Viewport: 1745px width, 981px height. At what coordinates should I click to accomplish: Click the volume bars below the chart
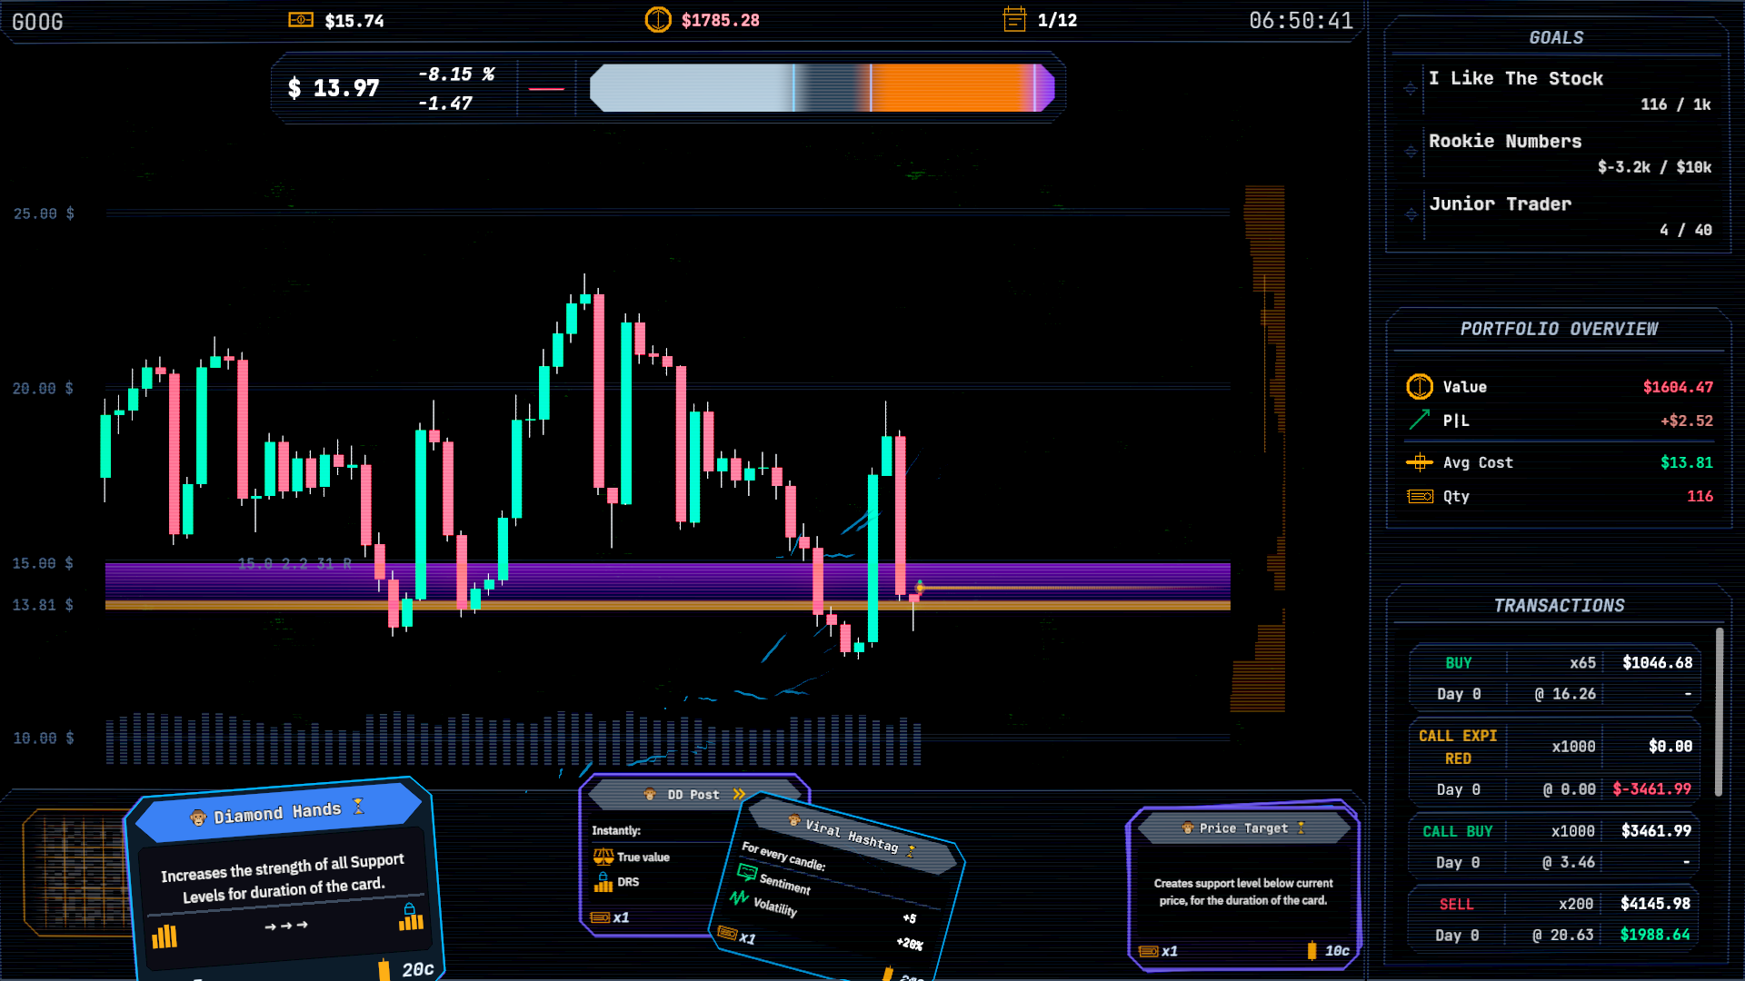[514, 738]
